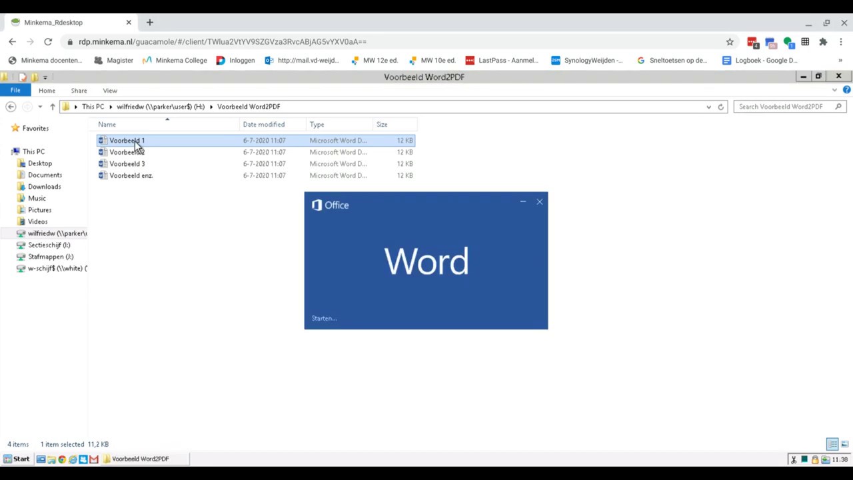Minimize the Word splash screen
853x480 pixels.
523,201
